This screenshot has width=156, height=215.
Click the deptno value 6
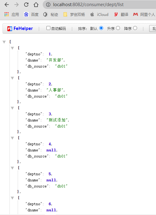pyautogui.click(x=50, y=204)
